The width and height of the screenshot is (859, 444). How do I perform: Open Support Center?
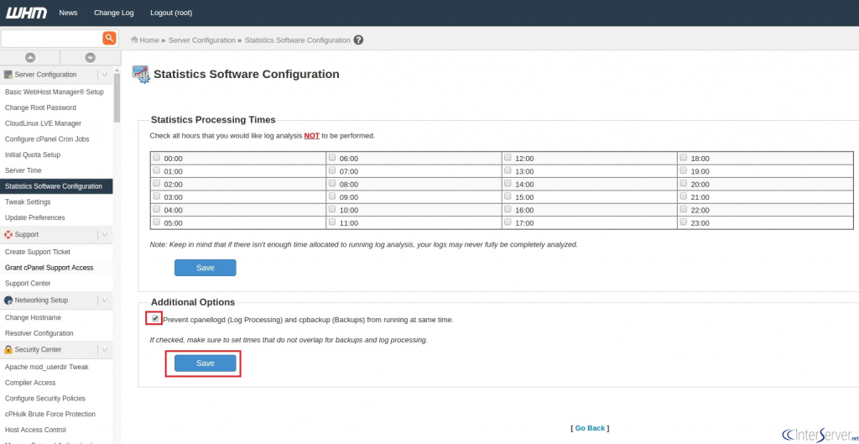28,284
